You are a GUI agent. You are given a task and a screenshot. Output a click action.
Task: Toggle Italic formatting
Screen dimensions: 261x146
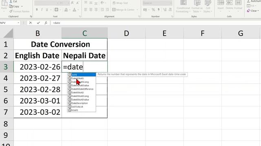(x=42, y=10)
